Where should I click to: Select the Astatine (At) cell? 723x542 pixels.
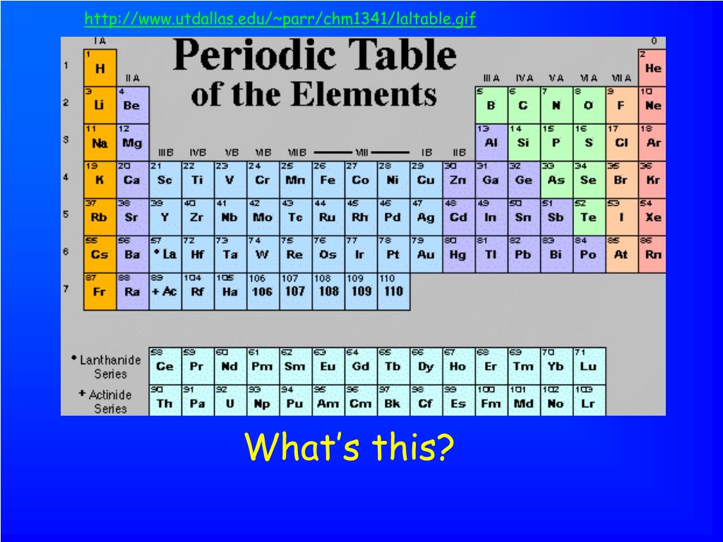[622, 254]
